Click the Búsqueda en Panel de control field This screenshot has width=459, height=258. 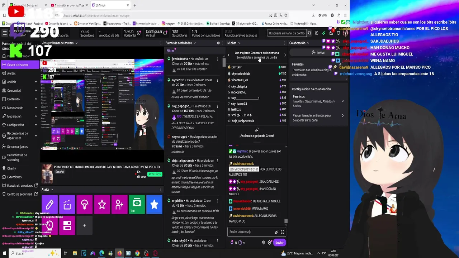pos(287,33)
